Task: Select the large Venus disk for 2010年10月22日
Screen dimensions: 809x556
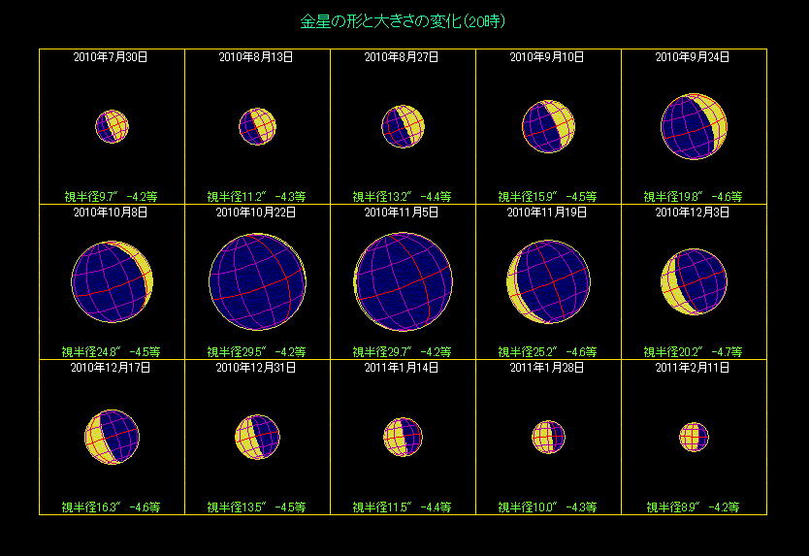Action: click(257, 281)
